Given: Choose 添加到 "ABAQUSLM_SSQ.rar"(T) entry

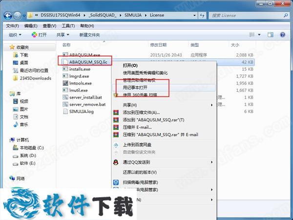Looking at the screenshot, I should (x=153, y=120).
